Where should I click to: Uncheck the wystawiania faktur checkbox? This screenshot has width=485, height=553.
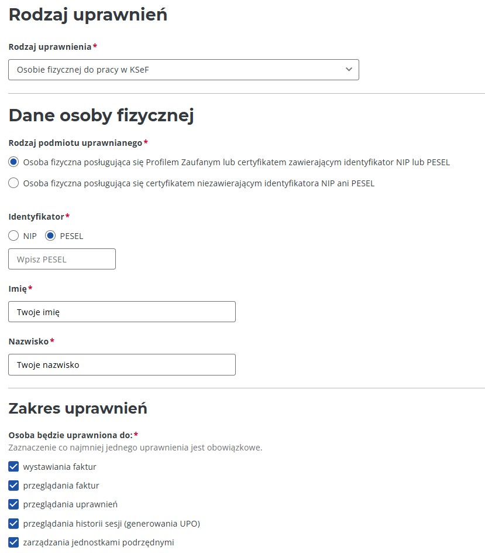13,467
